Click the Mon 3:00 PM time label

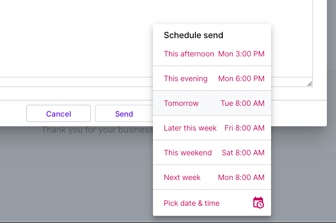point(242,54)
